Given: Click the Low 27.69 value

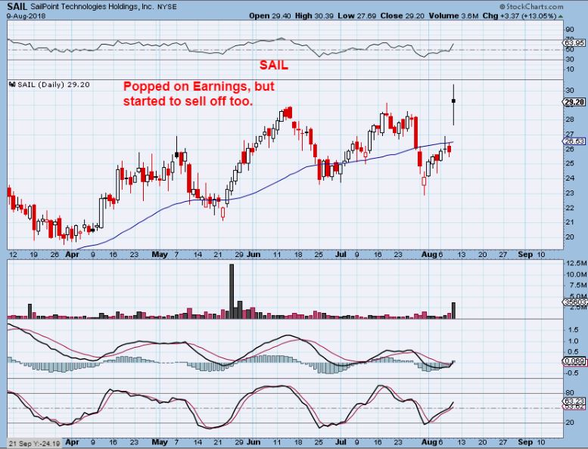Looking at the screenshot, I should click(x=357, y=16).
